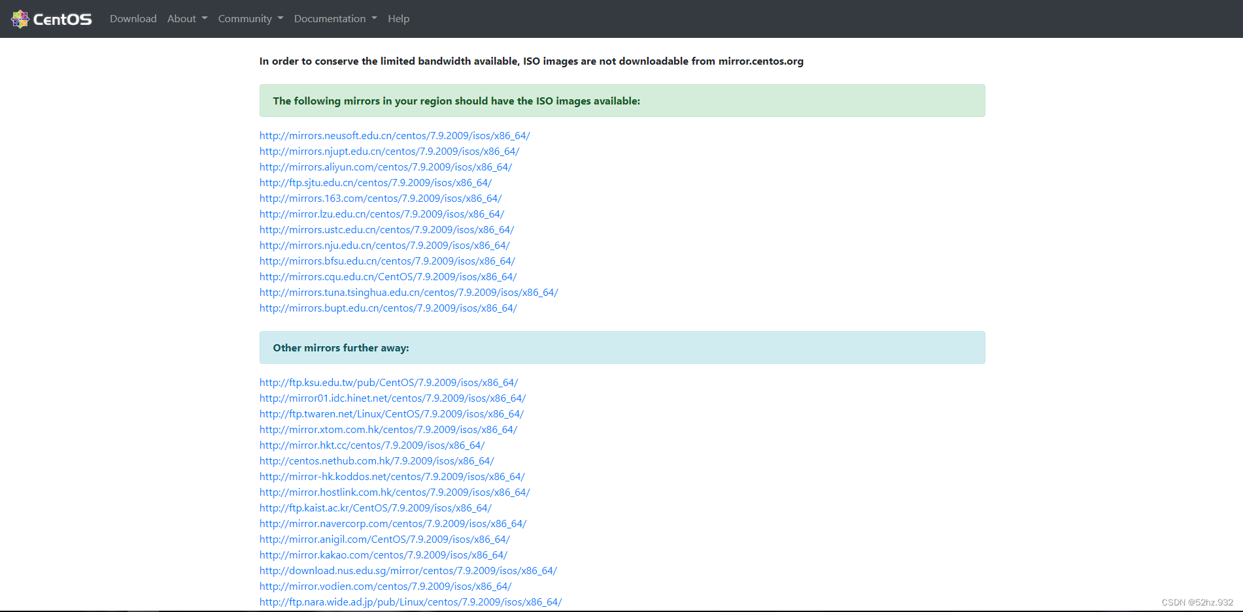Viewport: 1243px width, 612px height.
Task: Open the mirror.hkt.cc mirror link
Action: click(x=372, y=445)
